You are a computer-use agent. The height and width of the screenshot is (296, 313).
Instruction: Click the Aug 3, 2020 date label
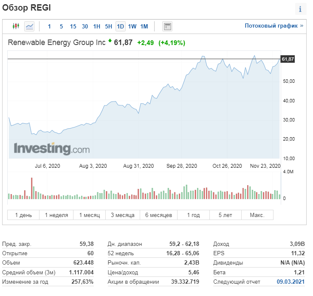click(x=93, y=166)
